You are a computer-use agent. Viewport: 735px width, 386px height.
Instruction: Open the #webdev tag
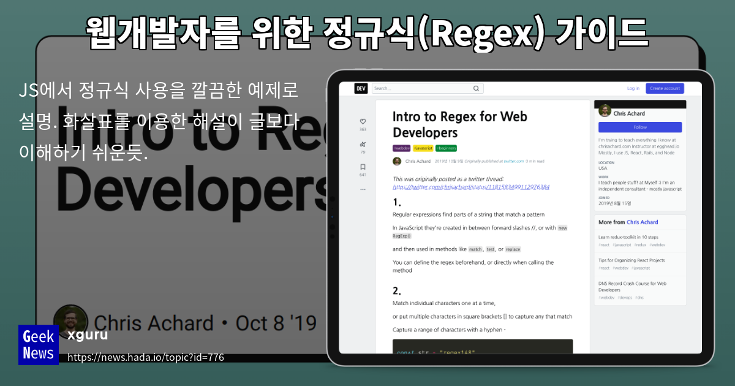pos(402,148)
